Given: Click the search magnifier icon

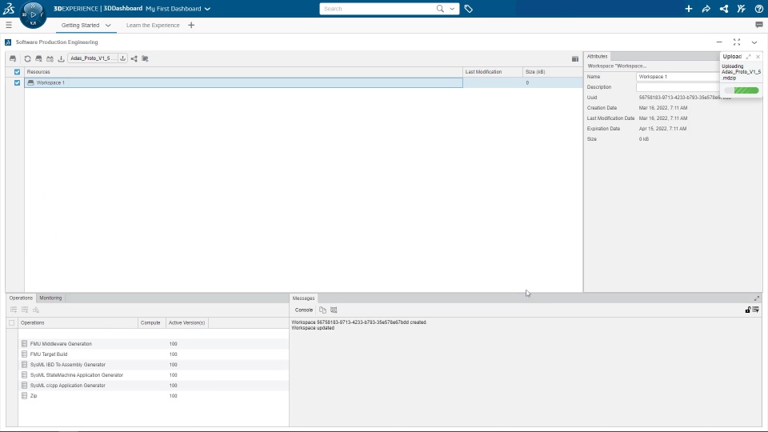Looking at the screenshot, I should coord(440,8).
